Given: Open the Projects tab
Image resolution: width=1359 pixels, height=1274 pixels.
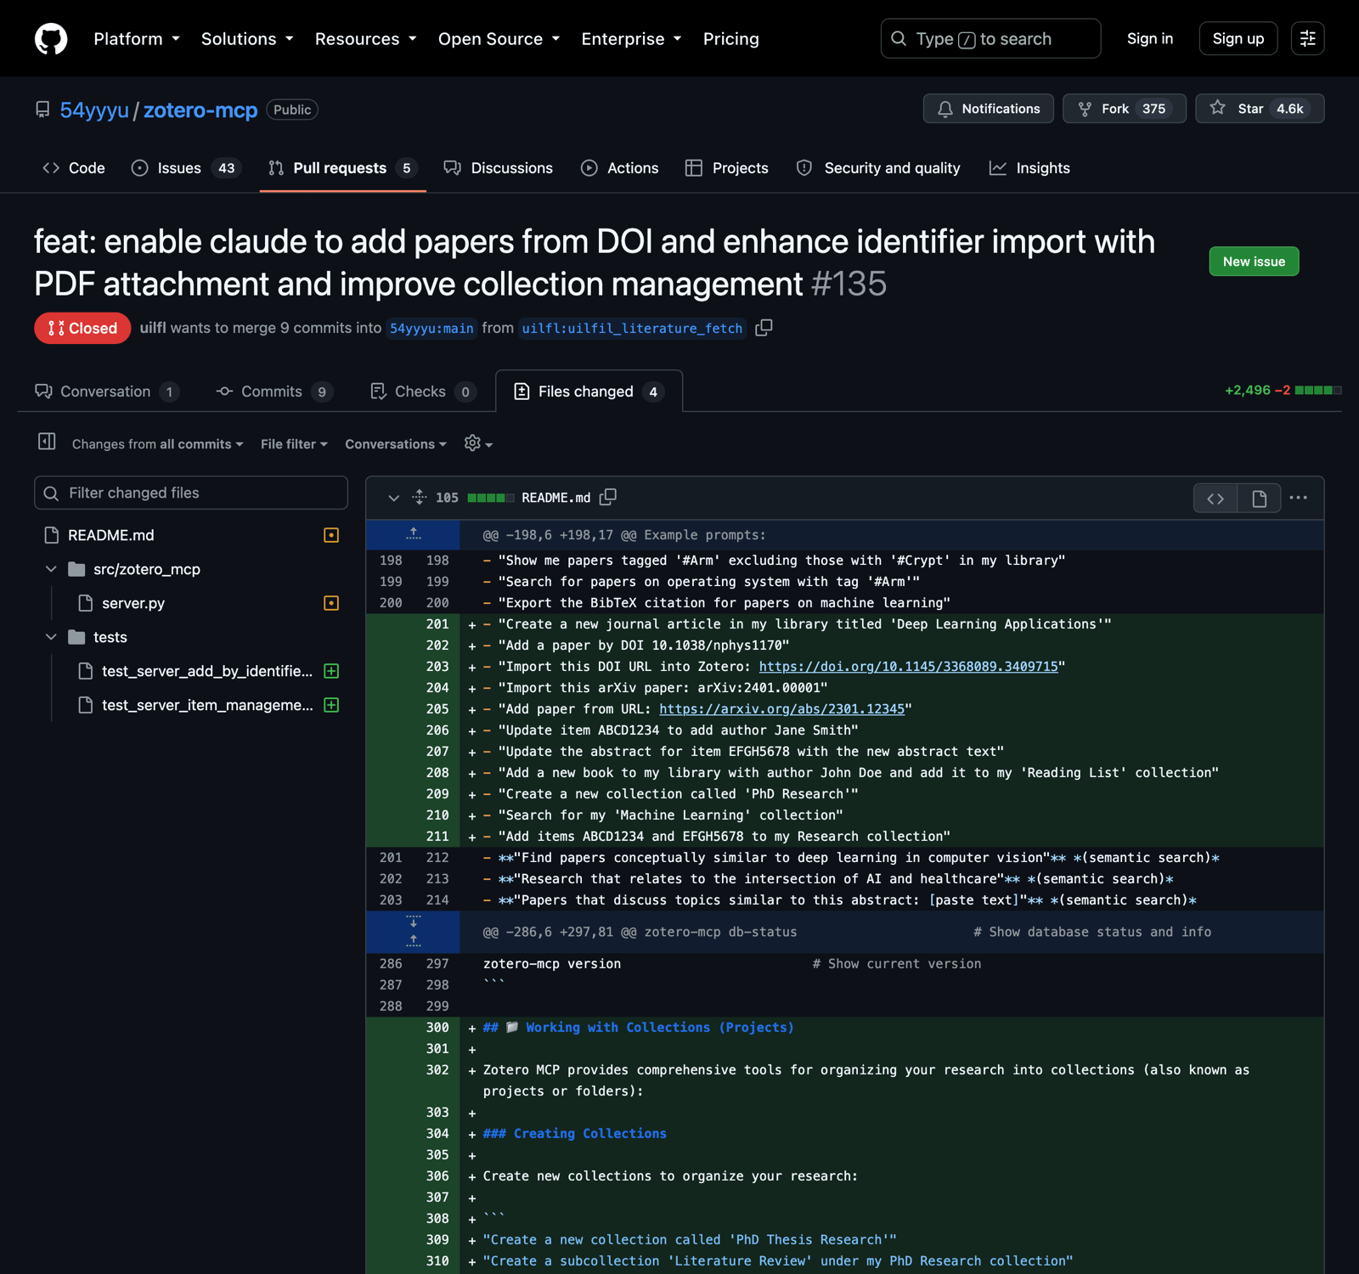Looking at the screenshot, I should (x=727, y=168).
